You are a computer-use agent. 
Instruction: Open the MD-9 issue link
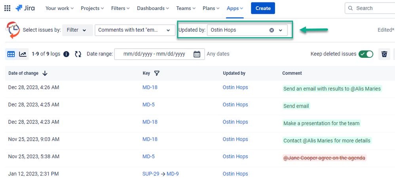coord(173,174)
